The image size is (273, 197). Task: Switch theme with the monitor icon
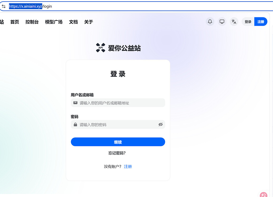[222, 22]
